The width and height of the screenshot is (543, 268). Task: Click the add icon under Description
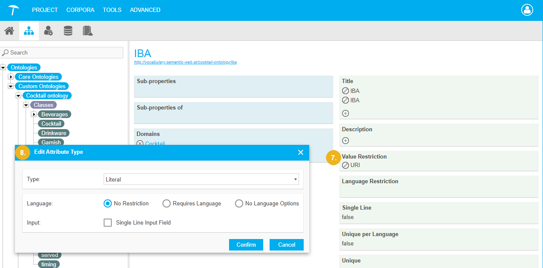coord(346,141)
